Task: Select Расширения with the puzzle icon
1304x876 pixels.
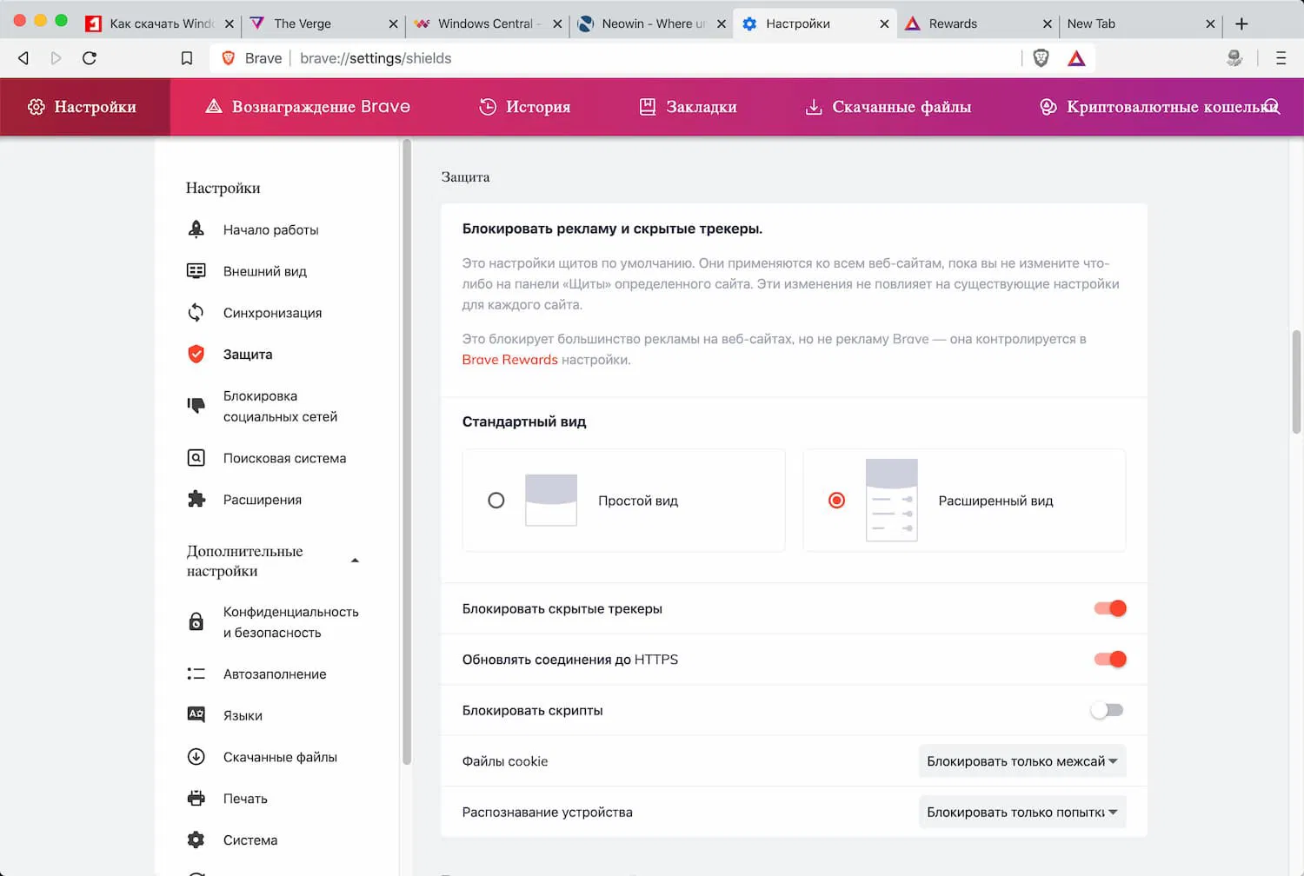Action: click(263, 500)
